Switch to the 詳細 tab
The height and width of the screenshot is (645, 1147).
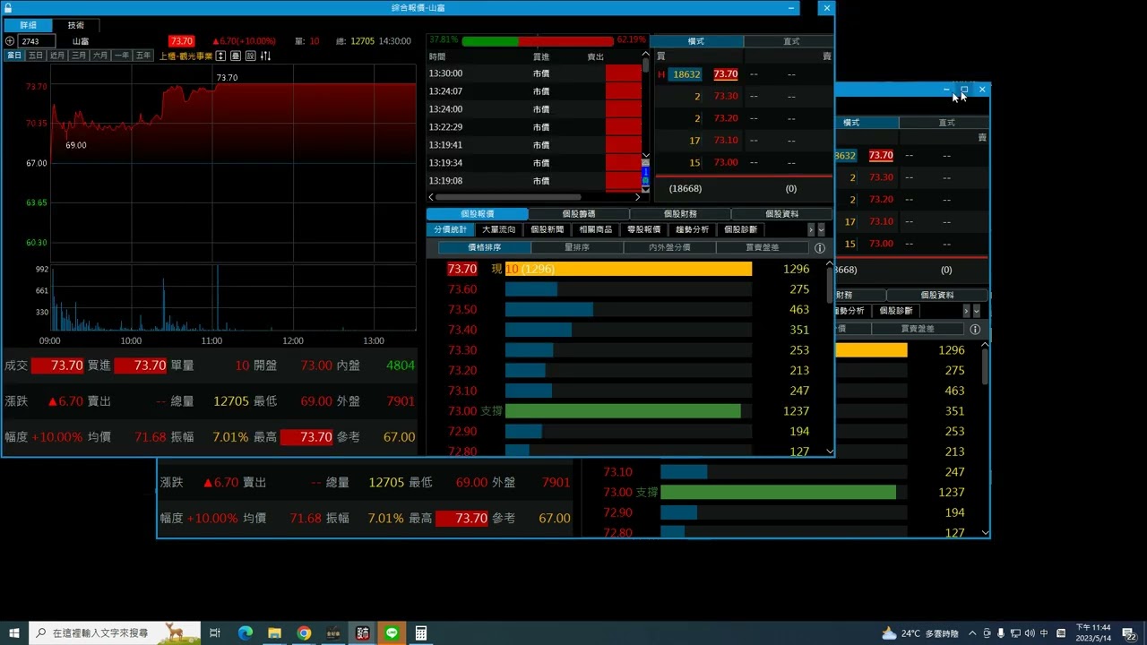point(28,25)
